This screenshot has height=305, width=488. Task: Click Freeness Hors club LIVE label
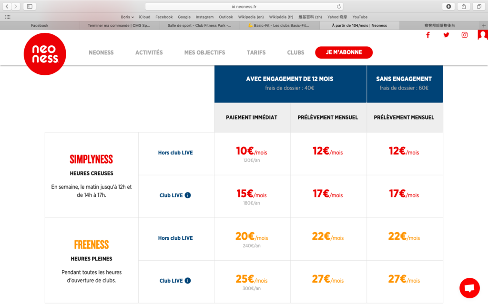point(175,238)
